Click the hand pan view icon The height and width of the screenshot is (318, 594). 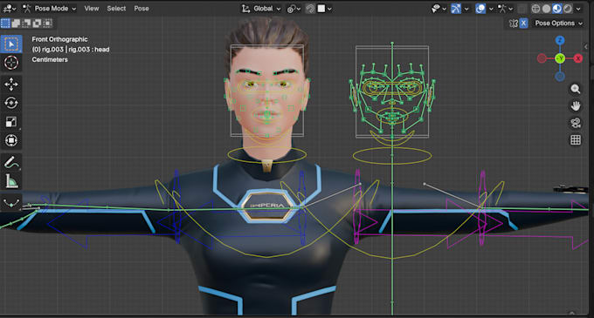pyautogui.click(x=576, y=105)
